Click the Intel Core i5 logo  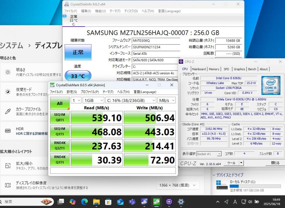[x=271, y=85]
